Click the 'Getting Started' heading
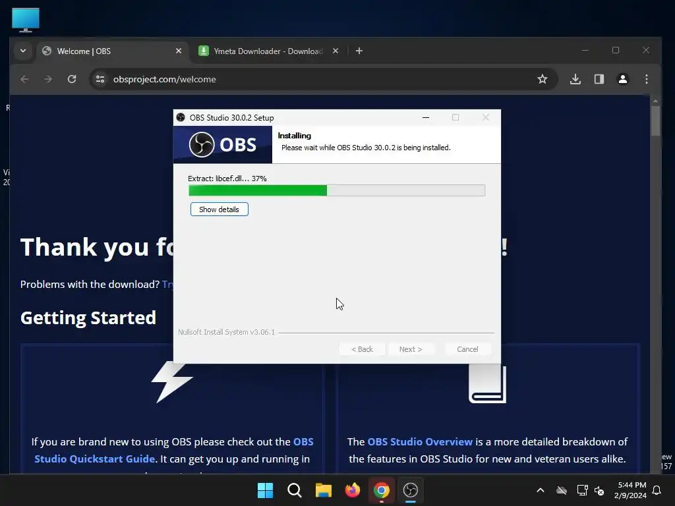Image resolution: width=675 pixels, height=506 pixels. tap(88, 318)
